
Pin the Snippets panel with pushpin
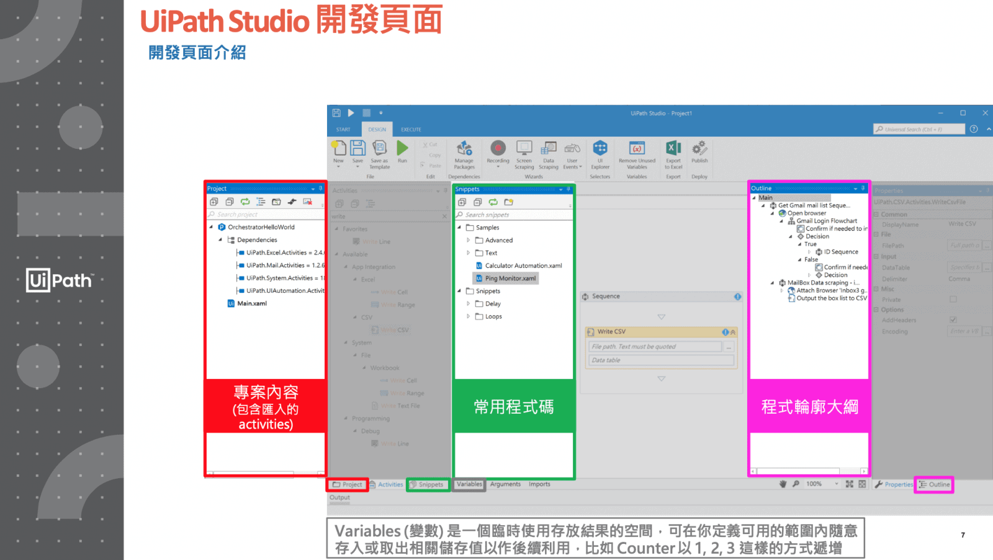point(568,189)
